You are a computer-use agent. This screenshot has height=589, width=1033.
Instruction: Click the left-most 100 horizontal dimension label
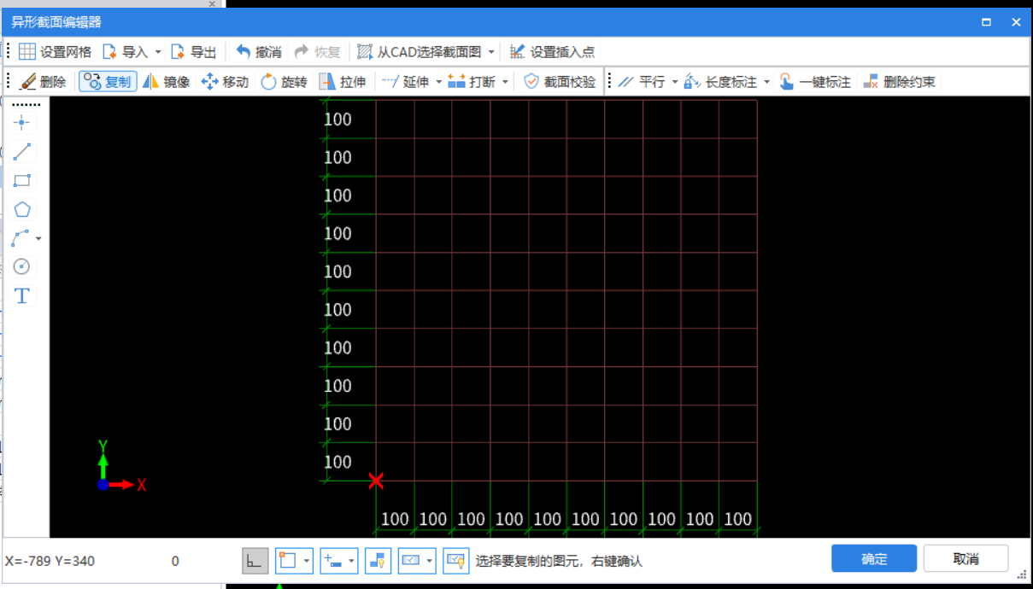coord(395,519)
